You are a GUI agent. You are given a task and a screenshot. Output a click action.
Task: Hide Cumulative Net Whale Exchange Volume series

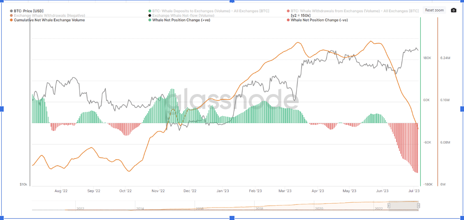pos(49,20)
